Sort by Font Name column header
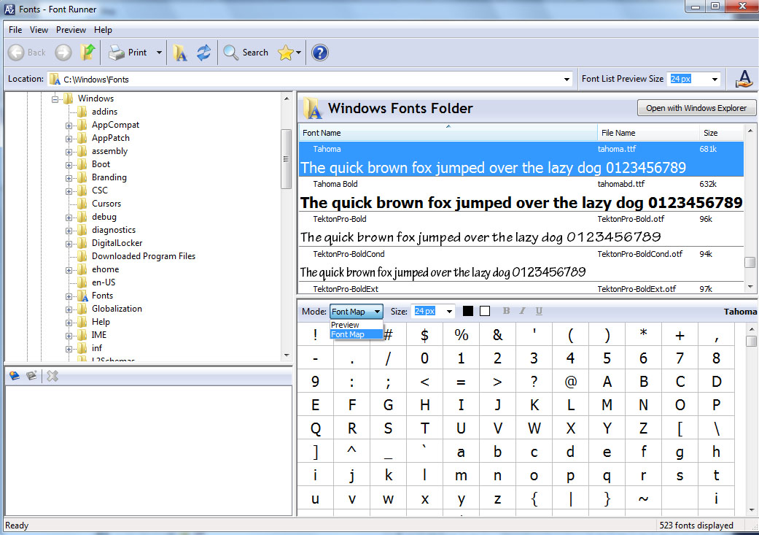Image resolution: width=759 pixels, height=535 pixels. [448, 133]
